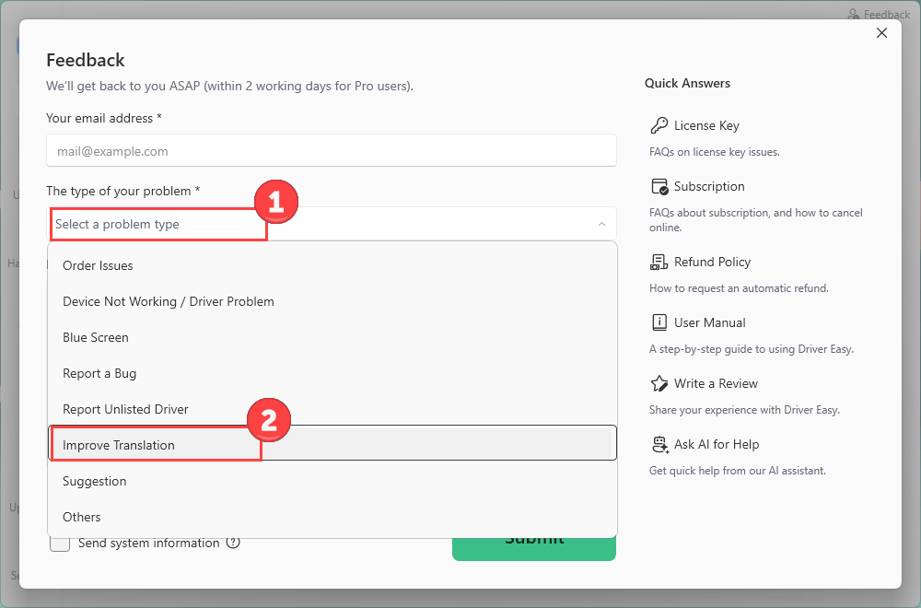Choose Report a Bug option

(x=99, y=373)
